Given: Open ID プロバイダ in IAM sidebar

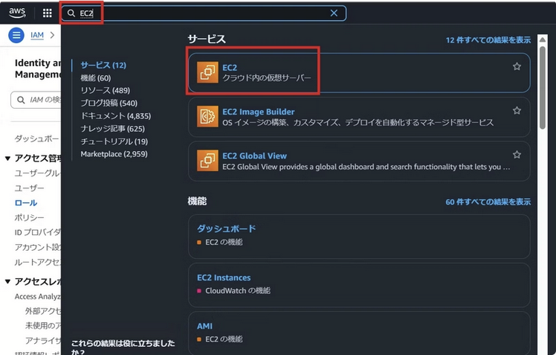Looking at the screenshot, I should (x=38, y=232).
